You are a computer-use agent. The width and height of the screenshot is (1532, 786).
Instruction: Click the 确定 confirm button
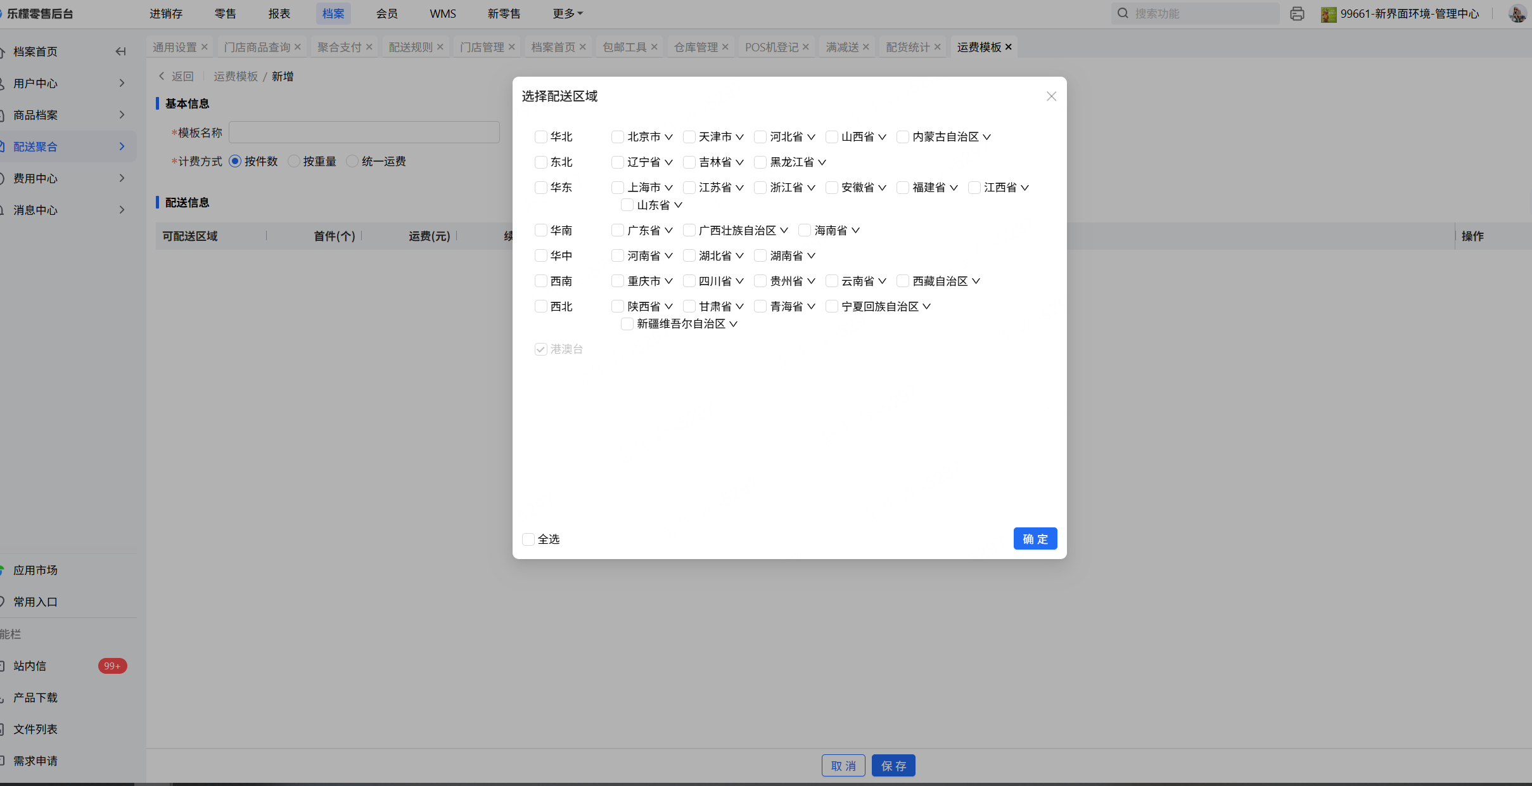(x=1035, y=539)
